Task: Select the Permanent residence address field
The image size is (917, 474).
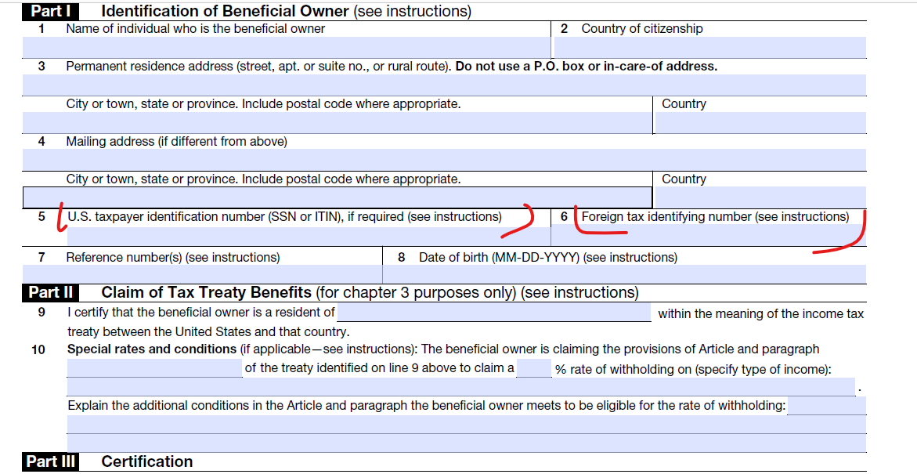Action: click(444, 85)
